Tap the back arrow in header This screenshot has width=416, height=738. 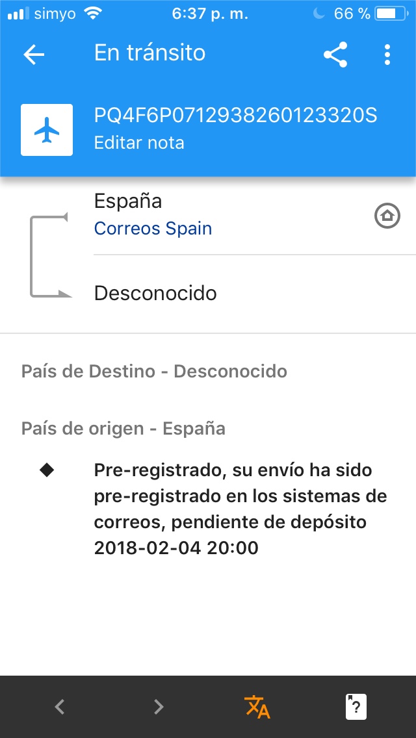click(x=34, y=55)
